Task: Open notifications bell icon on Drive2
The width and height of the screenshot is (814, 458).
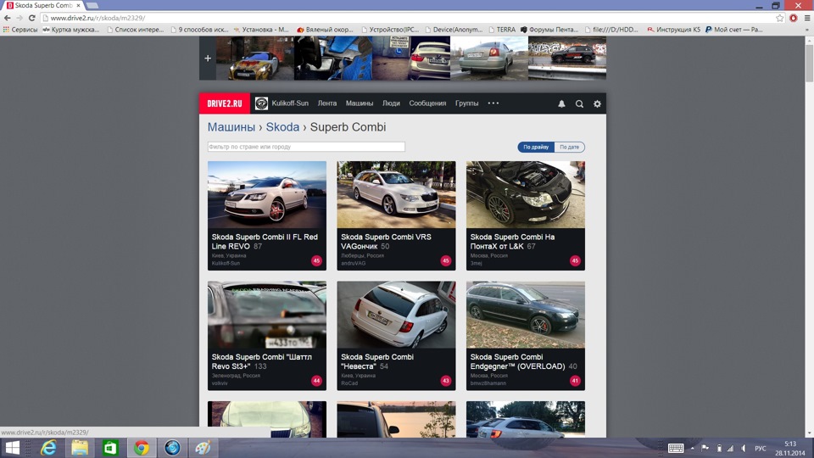Action: (561, 103)
